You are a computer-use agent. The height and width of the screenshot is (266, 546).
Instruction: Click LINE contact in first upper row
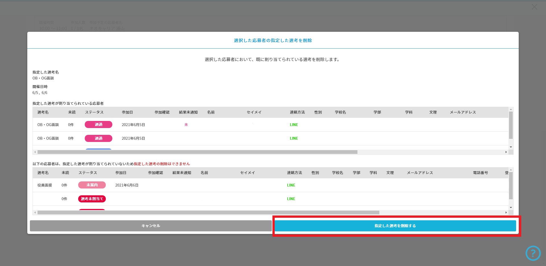(x=294, y=125)
